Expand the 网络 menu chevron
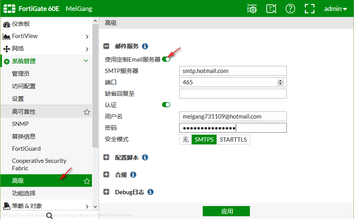 [x=87, y=49]
